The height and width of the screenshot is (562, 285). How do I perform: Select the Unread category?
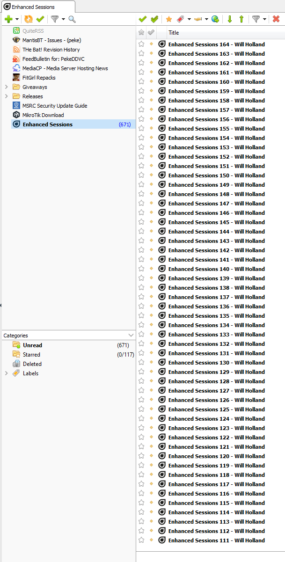tap(32, 345)
